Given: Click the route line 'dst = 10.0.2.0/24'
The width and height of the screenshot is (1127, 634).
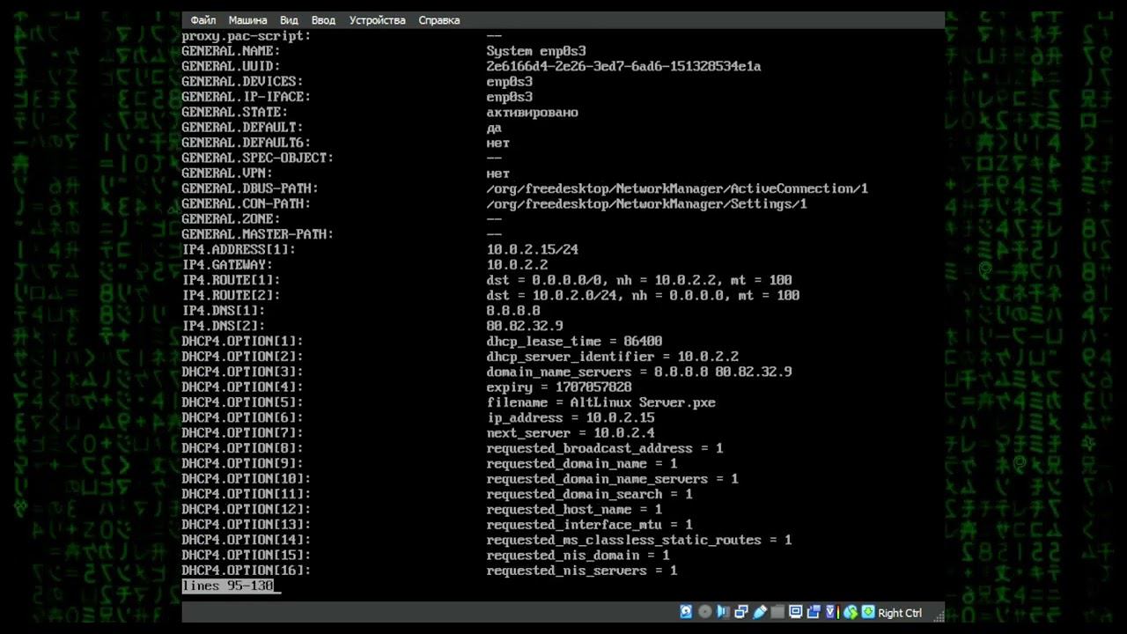Looking at the screenshot, I should click(643, 296).
